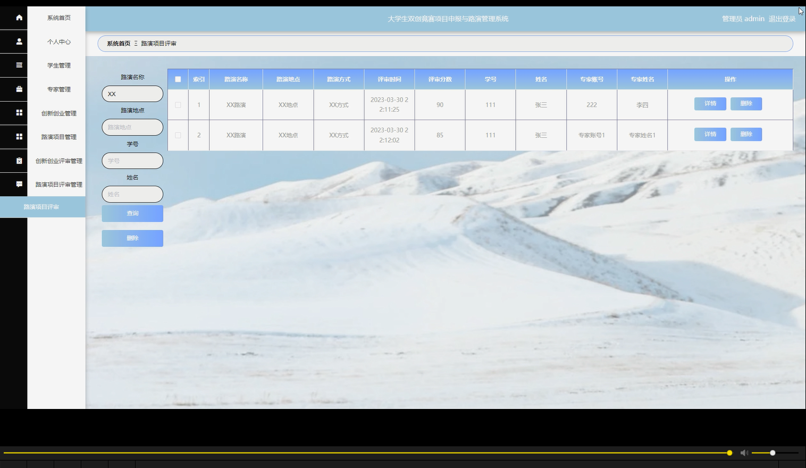This screenshot has width=806, height=468.
Task: Click 删除 for the row scored 85
Action: [746, 134]
